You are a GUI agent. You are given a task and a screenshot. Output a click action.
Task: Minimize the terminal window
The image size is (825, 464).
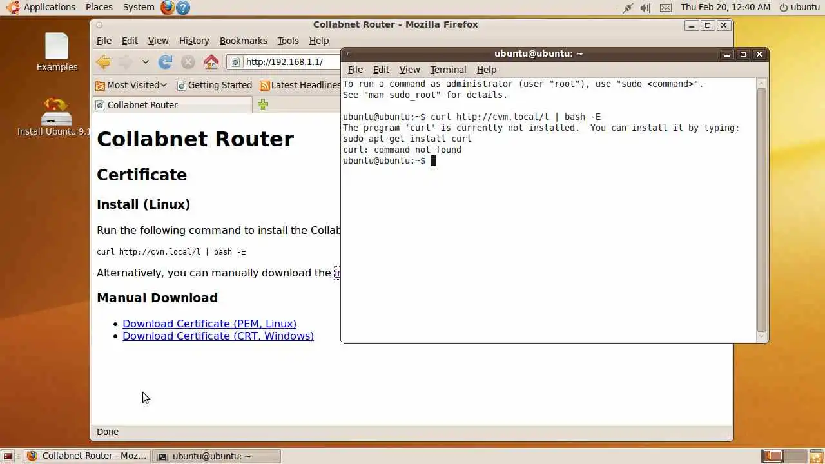(726, 54)
